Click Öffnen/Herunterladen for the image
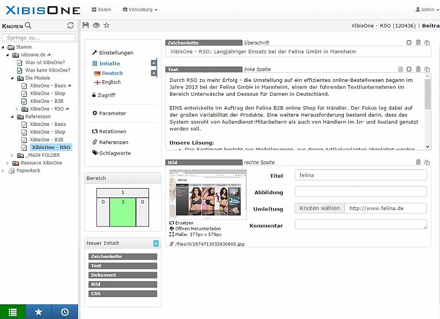 (195, 229)
